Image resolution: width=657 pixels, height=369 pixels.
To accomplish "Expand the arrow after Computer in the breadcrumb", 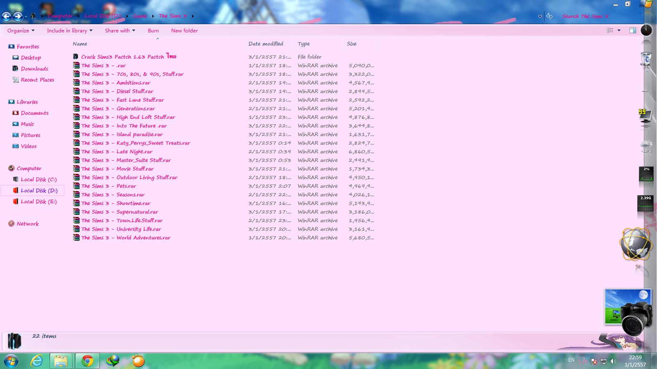I will pyautogui.click(x=78, y=16).
